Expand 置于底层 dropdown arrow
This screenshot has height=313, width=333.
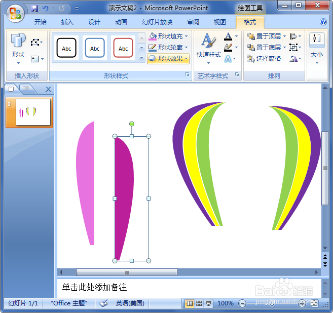[x=284, y=47]
